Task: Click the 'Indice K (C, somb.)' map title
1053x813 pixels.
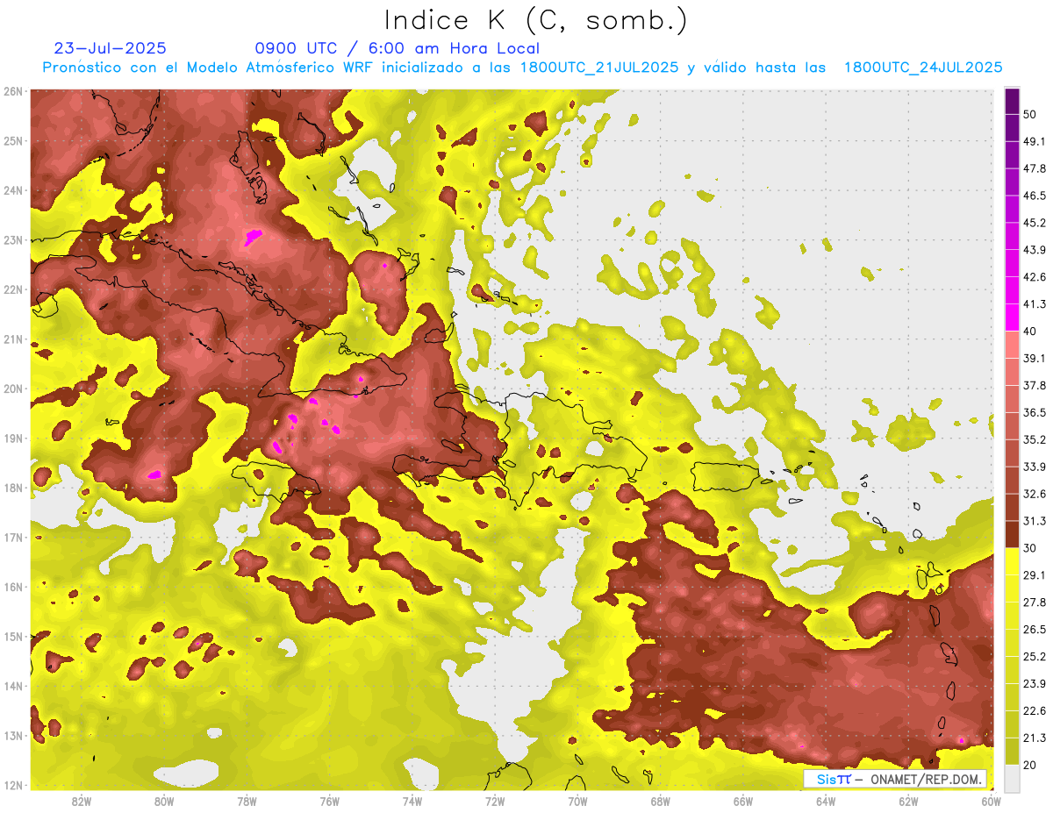Action: click(x=535, y=20)
